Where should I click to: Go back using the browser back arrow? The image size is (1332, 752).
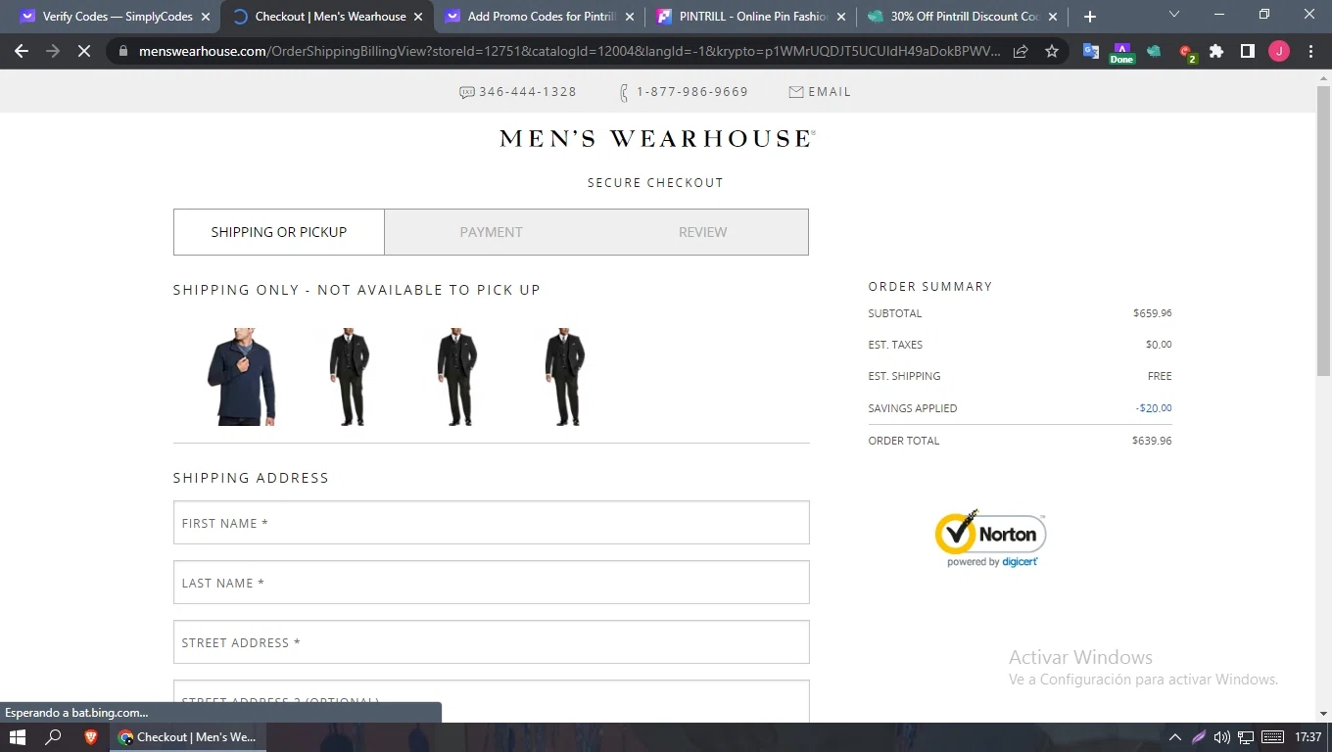22,51
